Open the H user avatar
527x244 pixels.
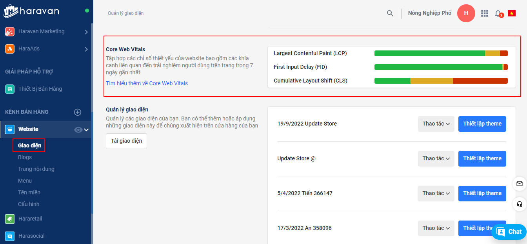(x=466, y=13)
